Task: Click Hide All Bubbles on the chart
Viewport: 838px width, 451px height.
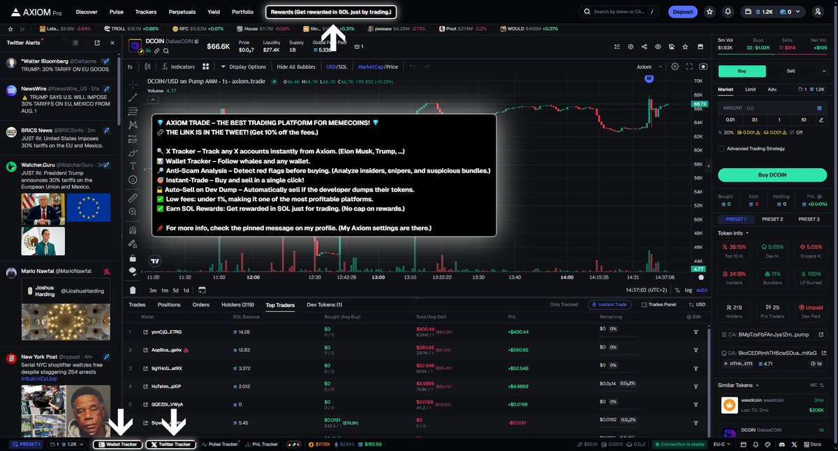Action: point(296,67)
